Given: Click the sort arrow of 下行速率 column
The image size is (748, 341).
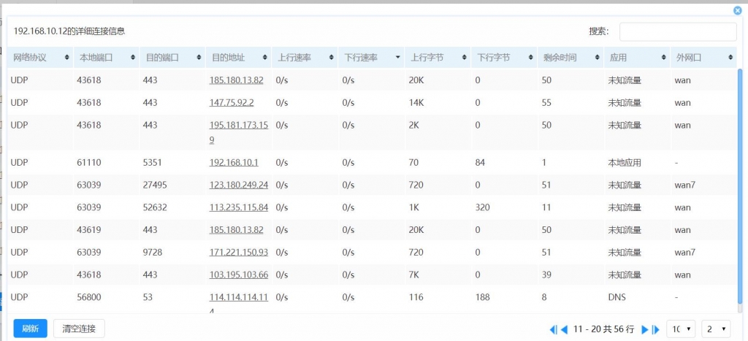Looking at the screenshot, I should pyautogui.click(x=397, y=58).
